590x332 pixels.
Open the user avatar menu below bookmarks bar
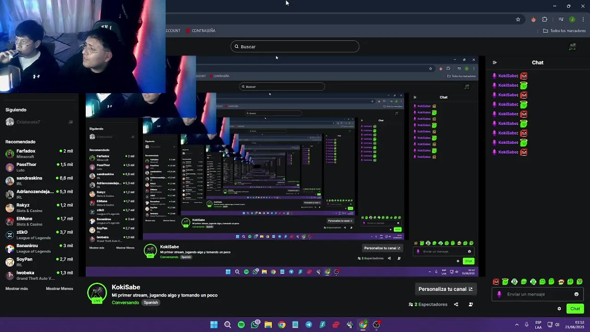pos(572,47)
